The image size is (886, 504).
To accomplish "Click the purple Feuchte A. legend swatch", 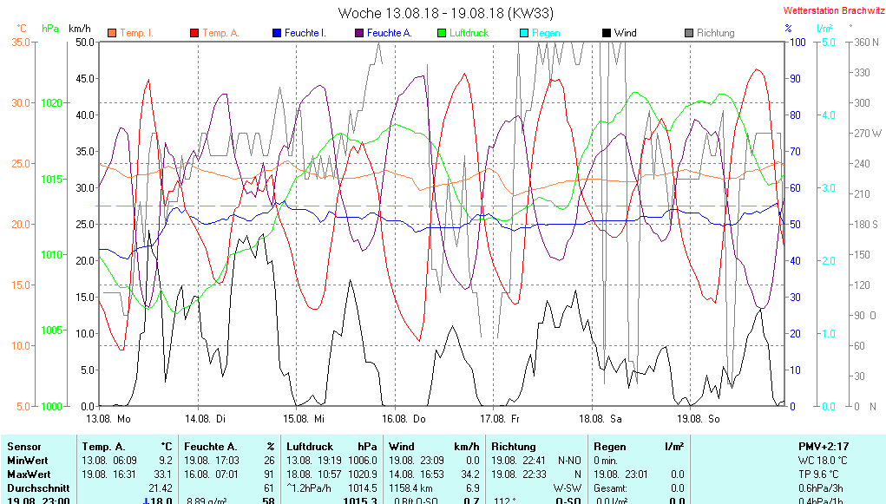I will click(x=358, y=33).
